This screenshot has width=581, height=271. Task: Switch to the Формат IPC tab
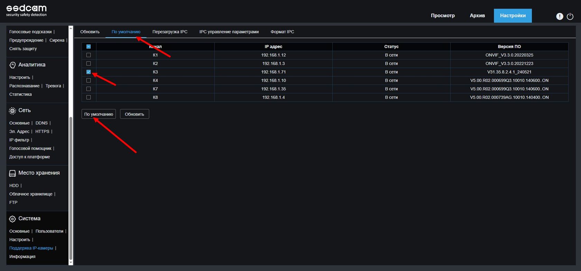pyautogui.click(x=282, y=32)
